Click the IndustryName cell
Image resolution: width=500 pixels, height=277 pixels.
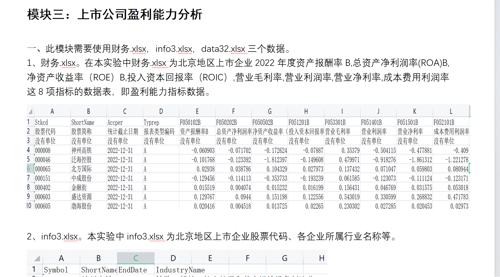pyautogui.click(x=180, y=270)
